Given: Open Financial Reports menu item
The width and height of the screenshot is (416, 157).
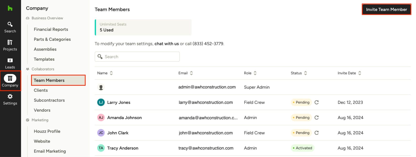Looking at the screenshot, I should point(51,29).
